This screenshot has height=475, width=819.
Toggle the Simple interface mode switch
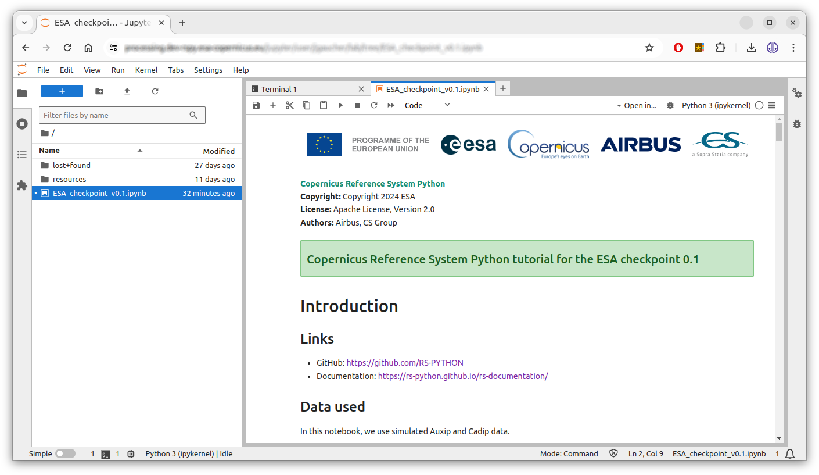pos(65,453)
